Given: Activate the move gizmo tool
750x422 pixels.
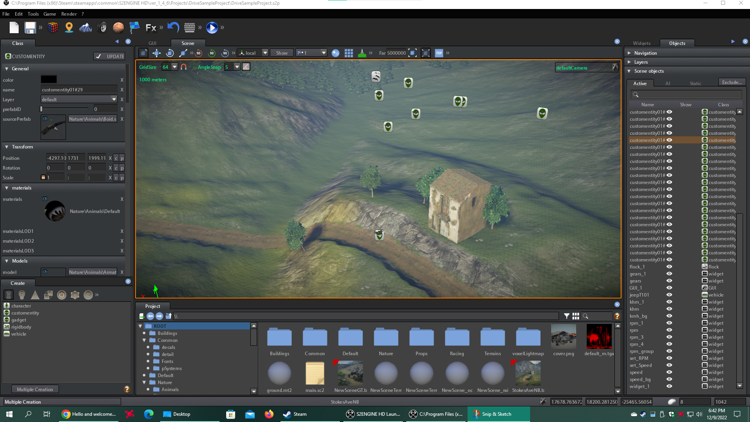Looking at the screenshot, I should (x=157, y=53).
